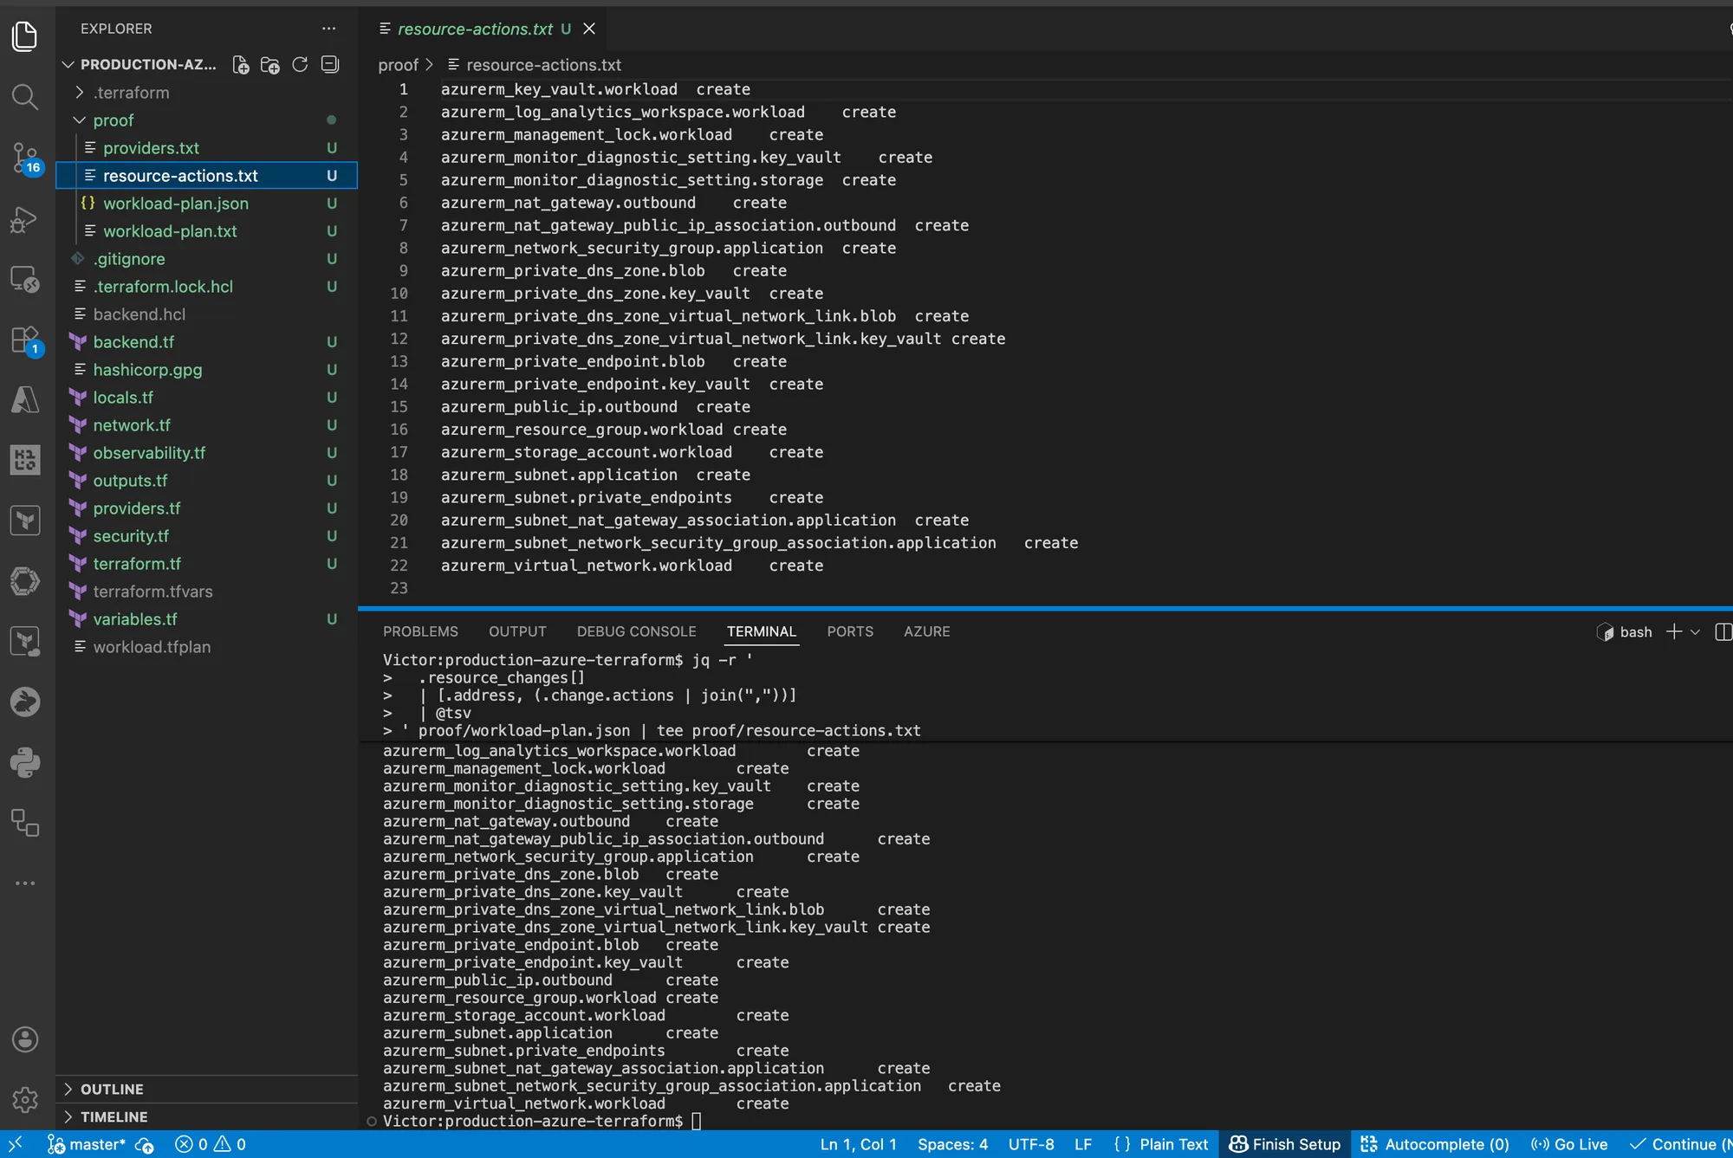1733x1158 pixels.
Task: Click line 1 text azurerm_key_vault.workload in editor
Action: [559, 89]
